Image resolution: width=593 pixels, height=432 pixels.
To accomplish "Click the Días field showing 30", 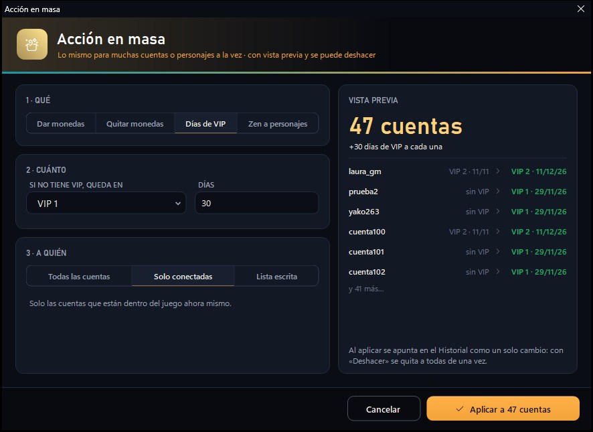I will point(257,204).
